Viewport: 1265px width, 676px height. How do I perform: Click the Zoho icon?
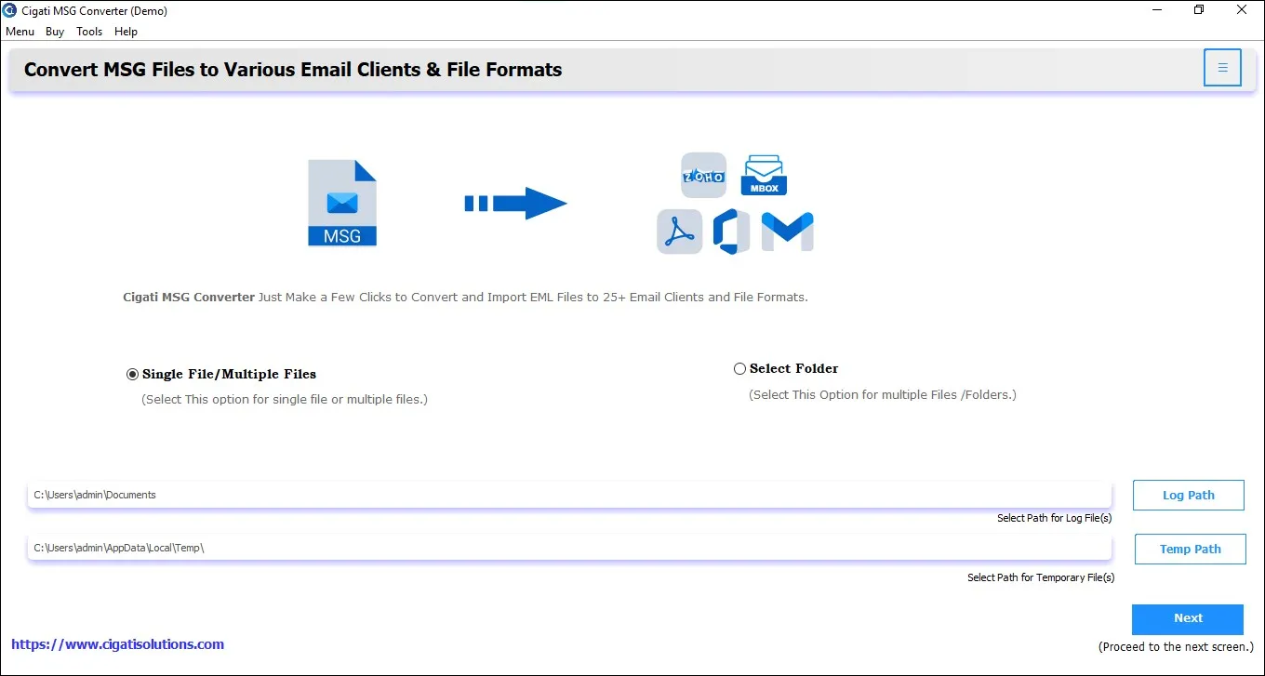[x=703, y=176]
